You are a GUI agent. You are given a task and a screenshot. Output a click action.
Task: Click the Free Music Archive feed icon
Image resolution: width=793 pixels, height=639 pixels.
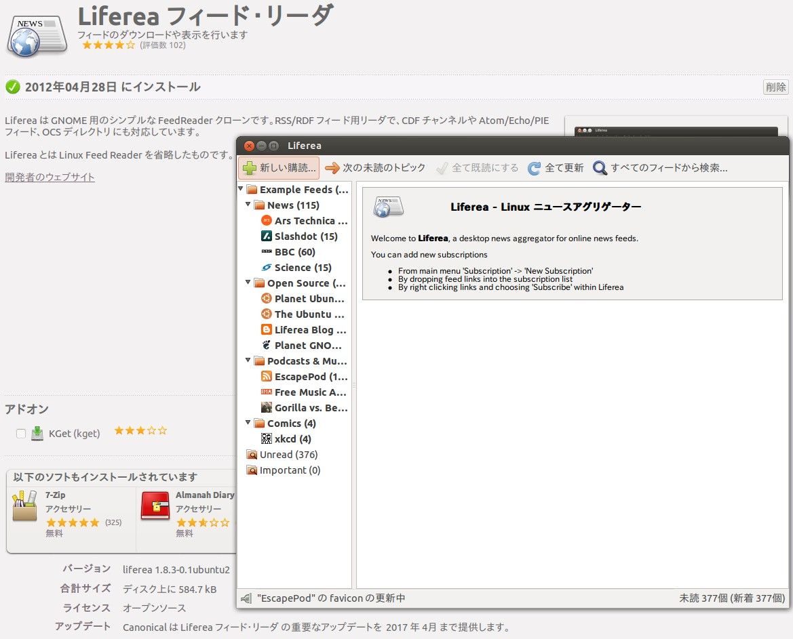tap(267, 392)
